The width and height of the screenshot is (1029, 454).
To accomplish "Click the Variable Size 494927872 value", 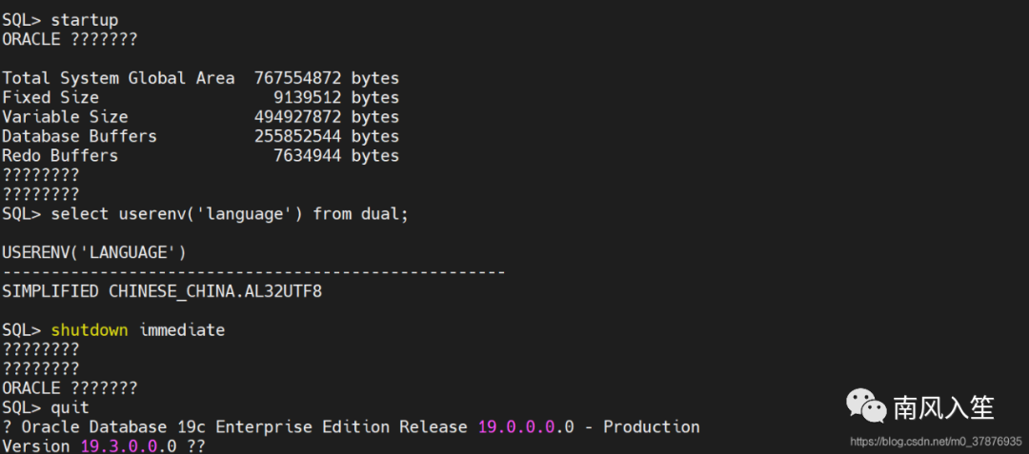I will coord(297,117).
